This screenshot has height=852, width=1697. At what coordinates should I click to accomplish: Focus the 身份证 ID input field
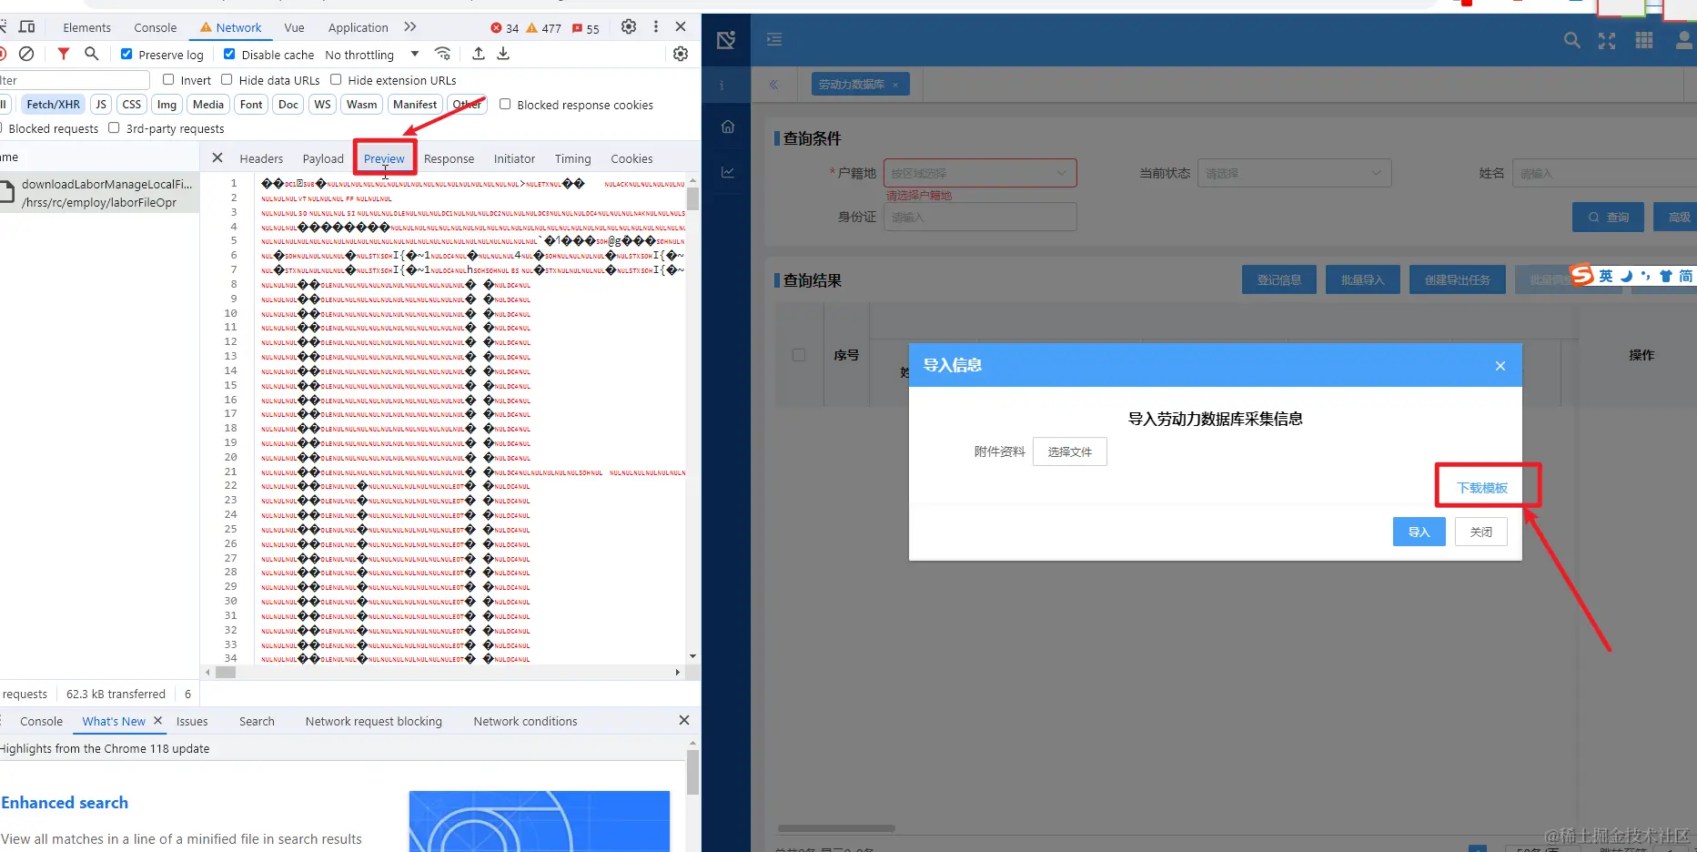(980, 217)
